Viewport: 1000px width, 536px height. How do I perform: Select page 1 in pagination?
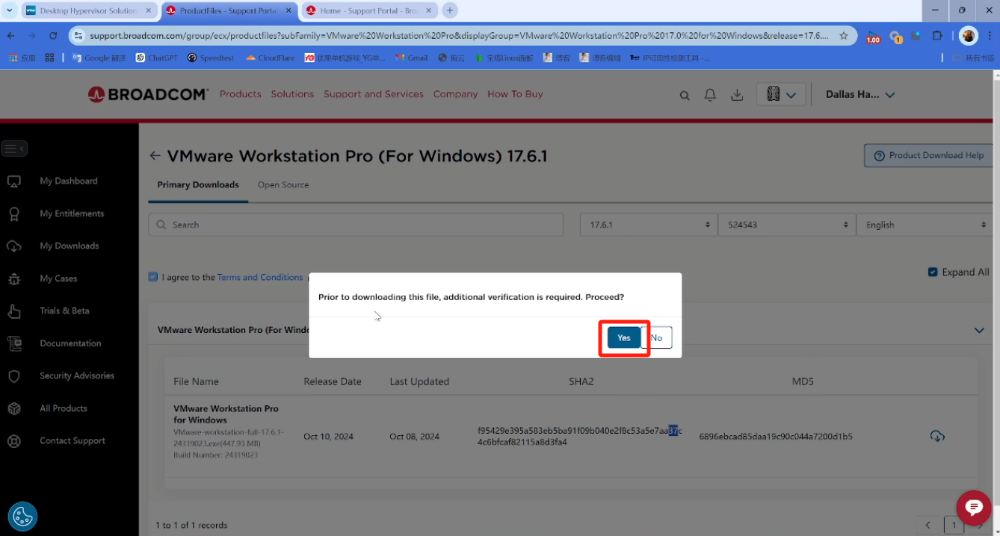click(x=954, y=526)
